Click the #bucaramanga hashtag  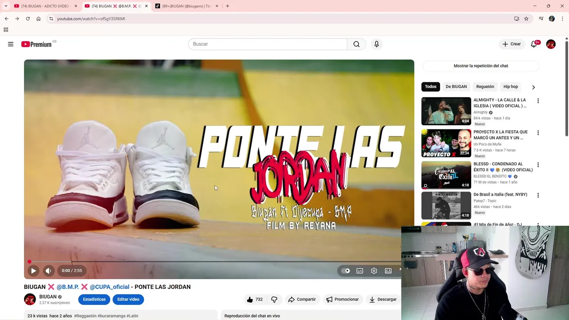[x=112, y=316]
